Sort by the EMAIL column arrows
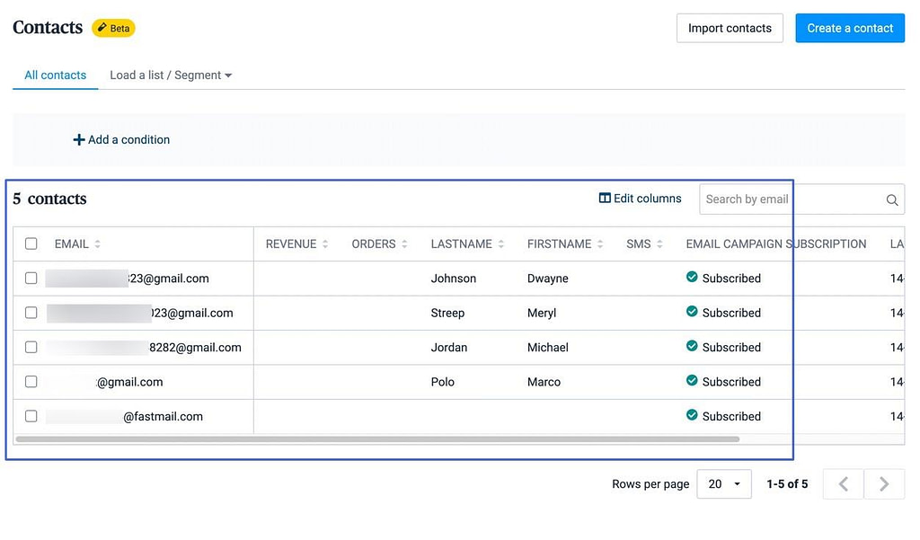Image resolution: width=920 pixels, height=540 pixels. click(x=97, y=244)
